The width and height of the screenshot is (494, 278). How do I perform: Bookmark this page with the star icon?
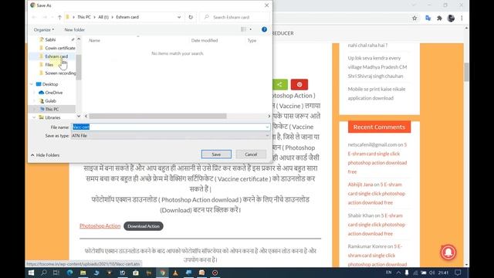[x=414, y=19]
